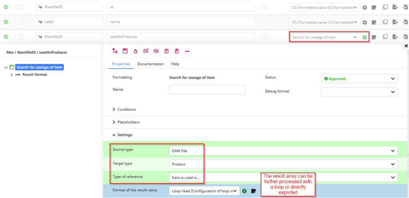The width and height of the screenshot is (409, 198).
Task: Open the Search for useage of item dropdown
Action: [325, 37]
